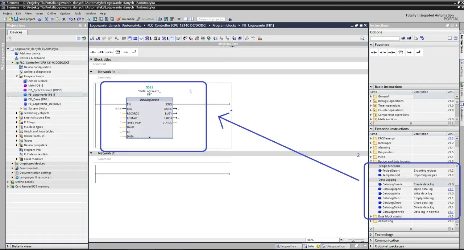Collapse the Extended instructions section
464x250 pixels.
point(372,129)
